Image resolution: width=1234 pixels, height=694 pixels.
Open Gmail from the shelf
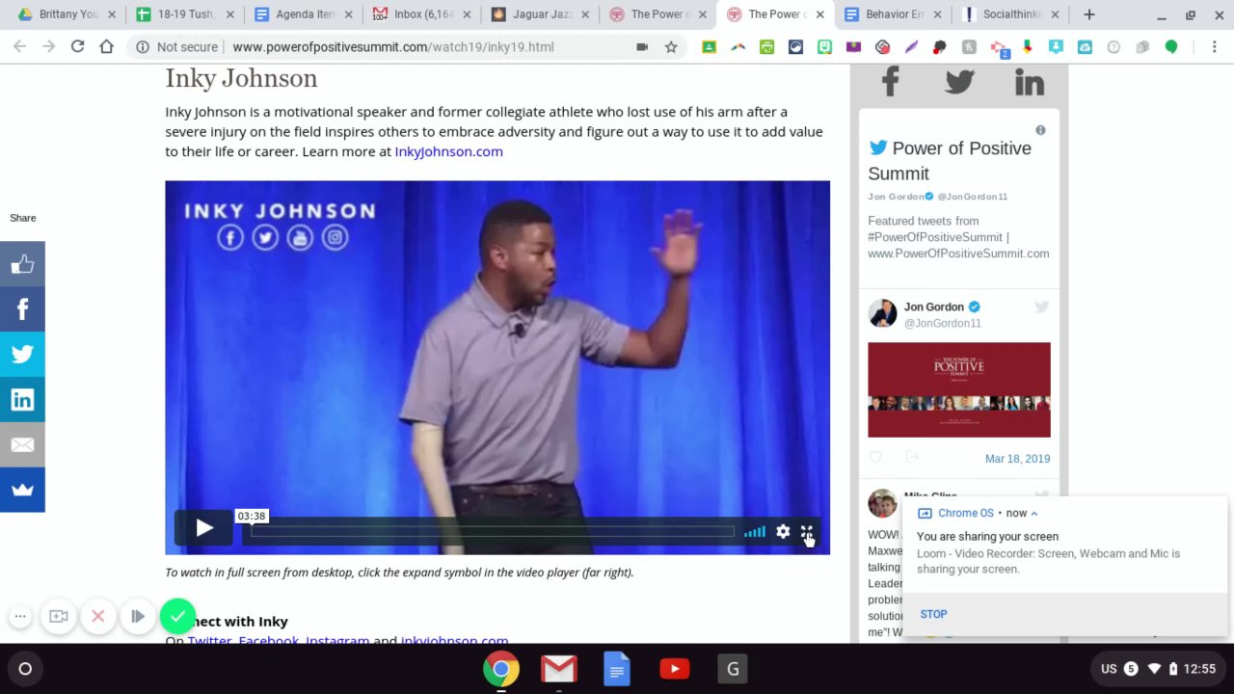(x=559, y=669)
